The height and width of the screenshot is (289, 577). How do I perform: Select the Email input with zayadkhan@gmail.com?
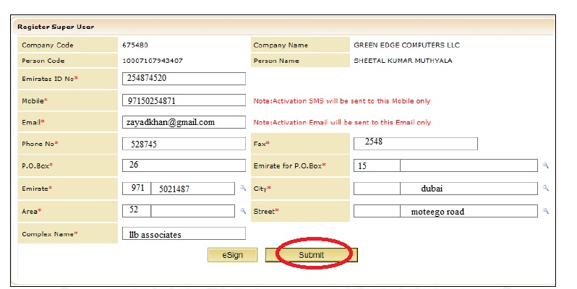tap(184, 122)
